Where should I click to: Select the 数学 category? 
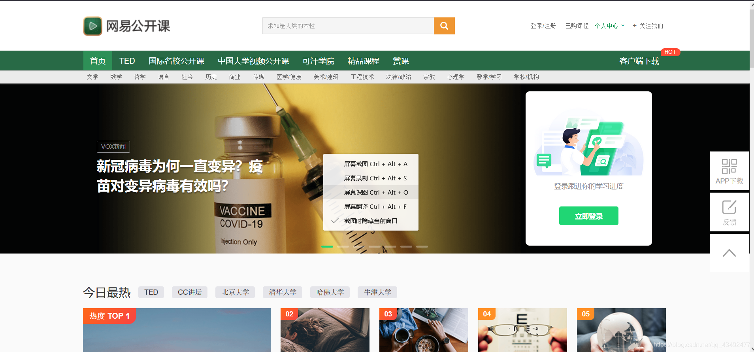(x=116, y=77)
